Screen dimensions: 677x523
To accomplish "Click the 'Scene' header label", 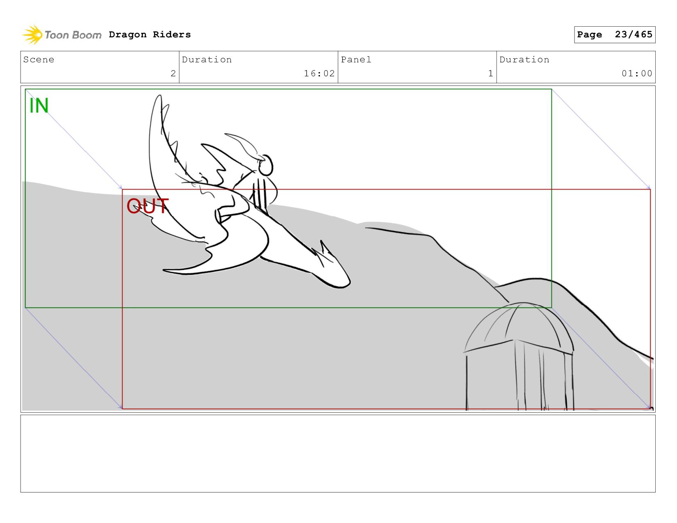I will [x=39, y=59].
